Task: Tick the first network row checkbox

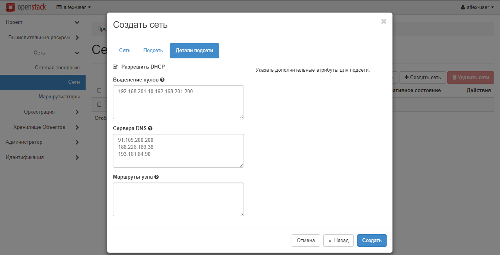Action: coord(99,105)
